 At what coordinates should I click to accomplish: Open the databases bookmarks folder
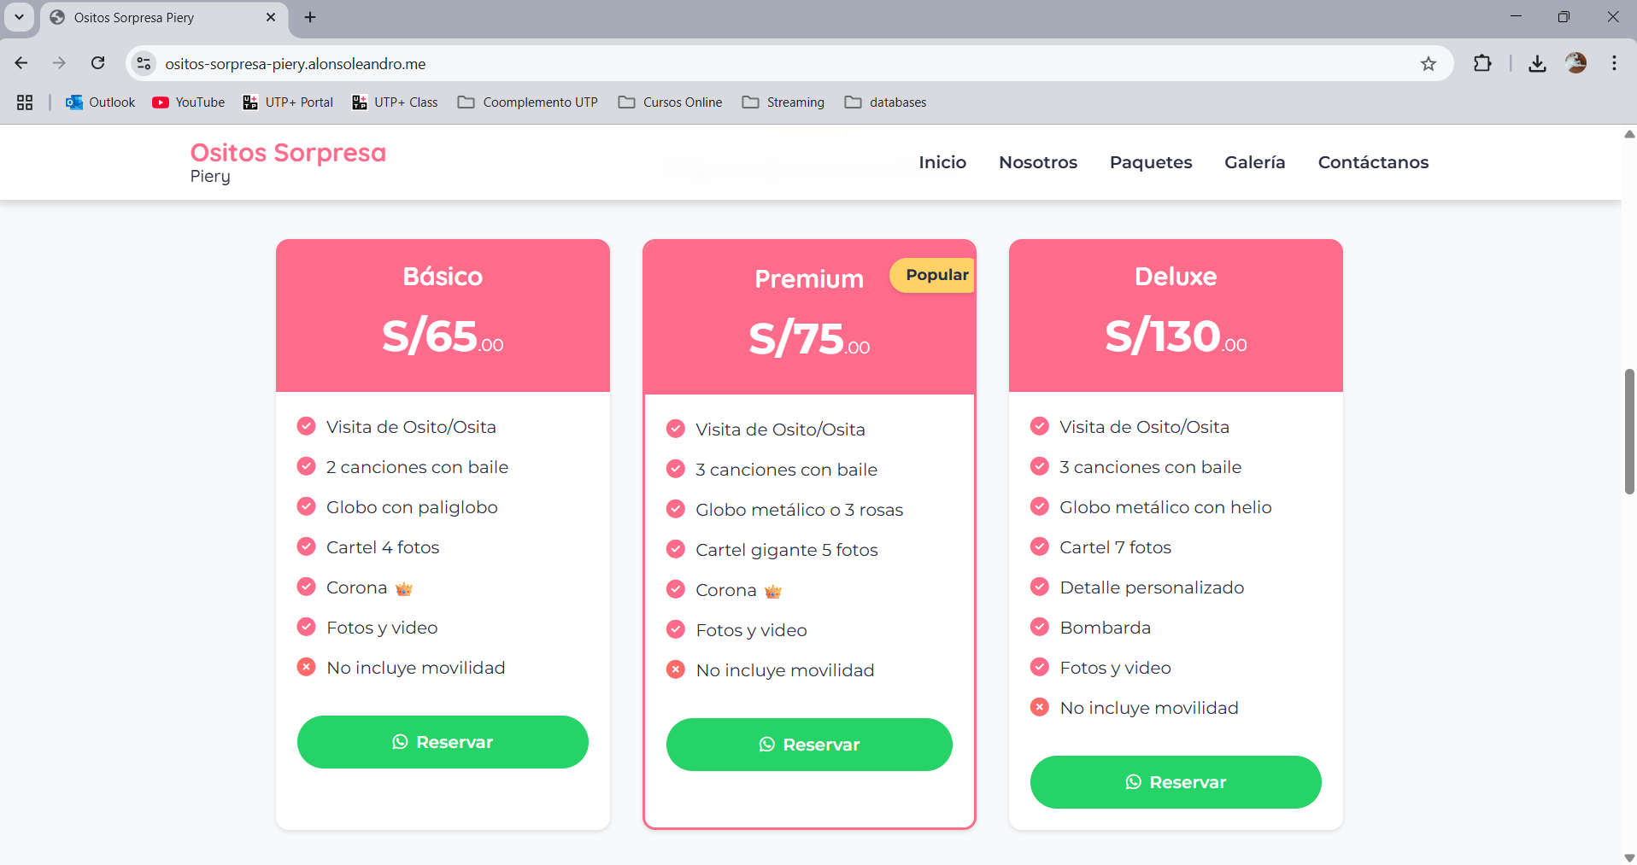[886, 102]
